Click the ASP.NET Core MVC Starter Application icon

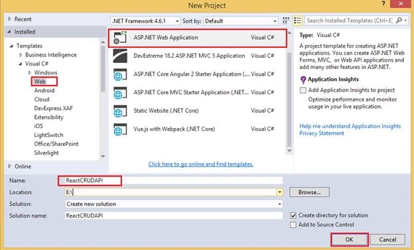120,93
